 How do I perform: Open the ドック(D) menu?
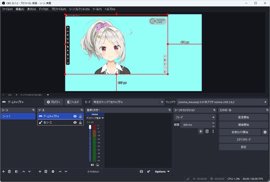(x=44, y=9)
